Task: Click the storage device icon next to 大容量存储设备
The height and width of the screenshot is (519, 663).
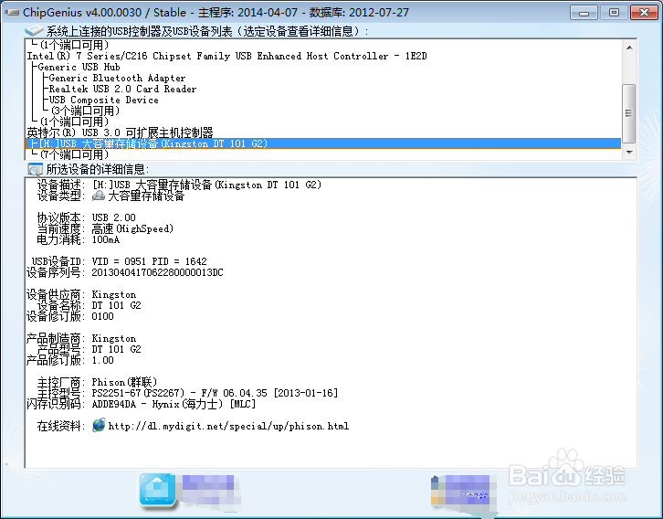Action: (x=99, y=196)
